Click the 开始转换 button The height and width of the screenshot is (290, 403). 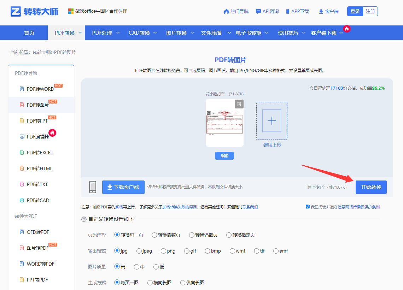coord(371,187)
